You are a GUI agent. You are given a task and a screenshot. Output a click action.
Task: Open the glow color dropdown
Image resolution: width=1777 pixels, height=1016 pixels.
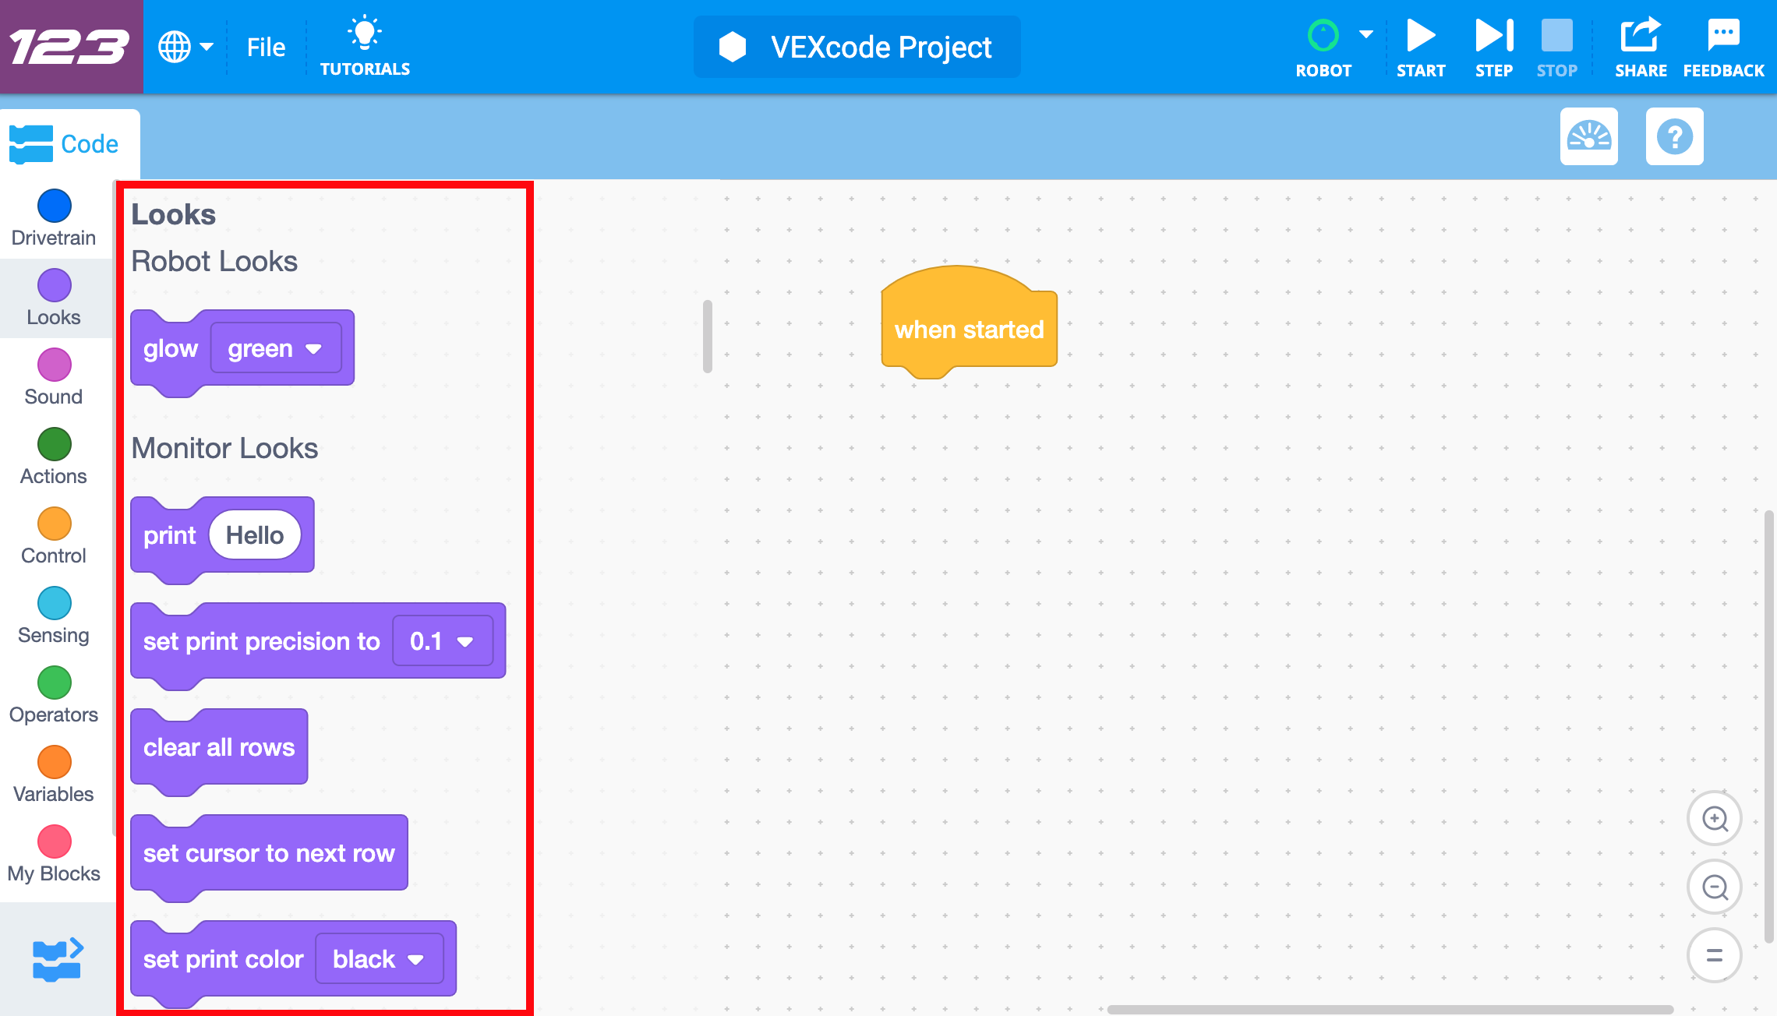313,348
